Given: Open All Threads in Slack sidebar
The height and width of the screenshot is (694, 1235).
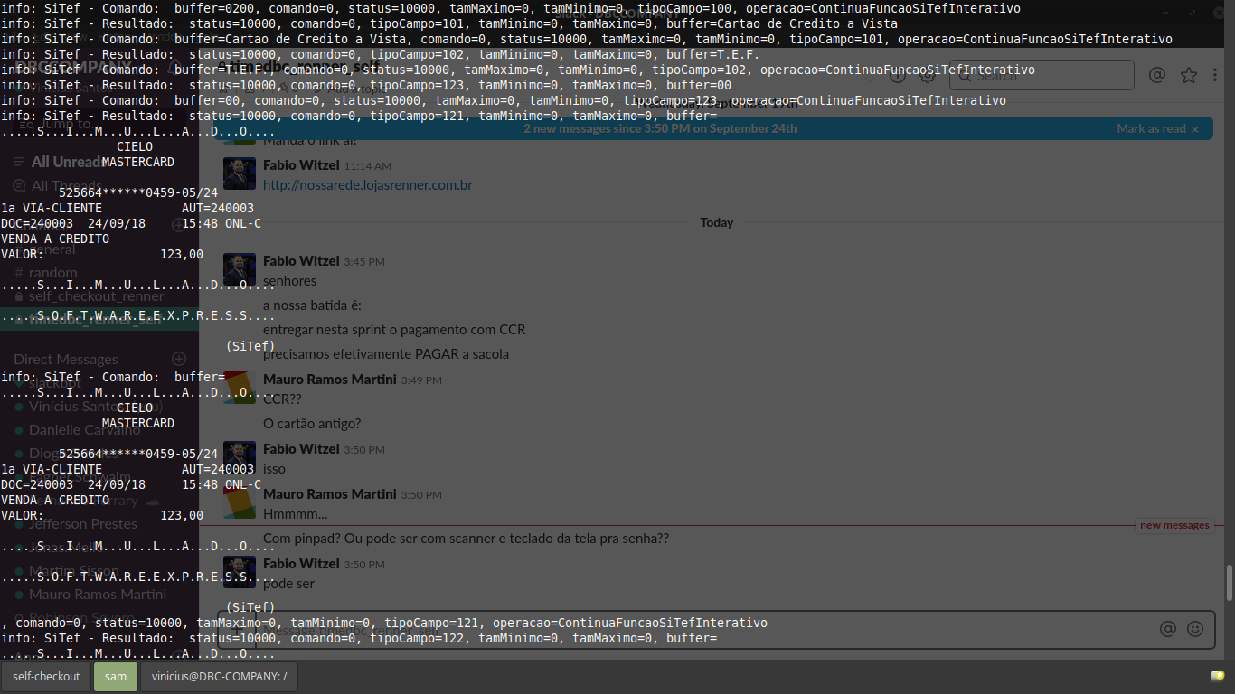Looking at the screenshot, I should (x=66, y=186).
